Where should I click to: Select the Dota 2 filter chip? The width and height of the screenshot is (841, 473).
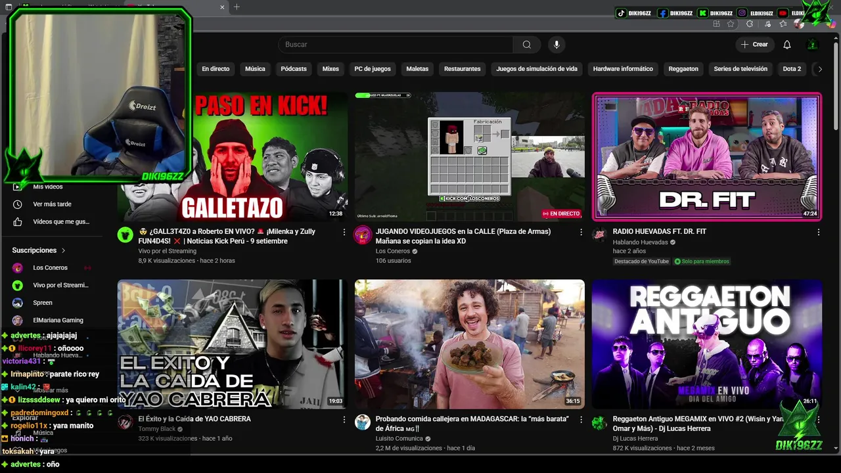pyautogui.click(x=792, y=69)
